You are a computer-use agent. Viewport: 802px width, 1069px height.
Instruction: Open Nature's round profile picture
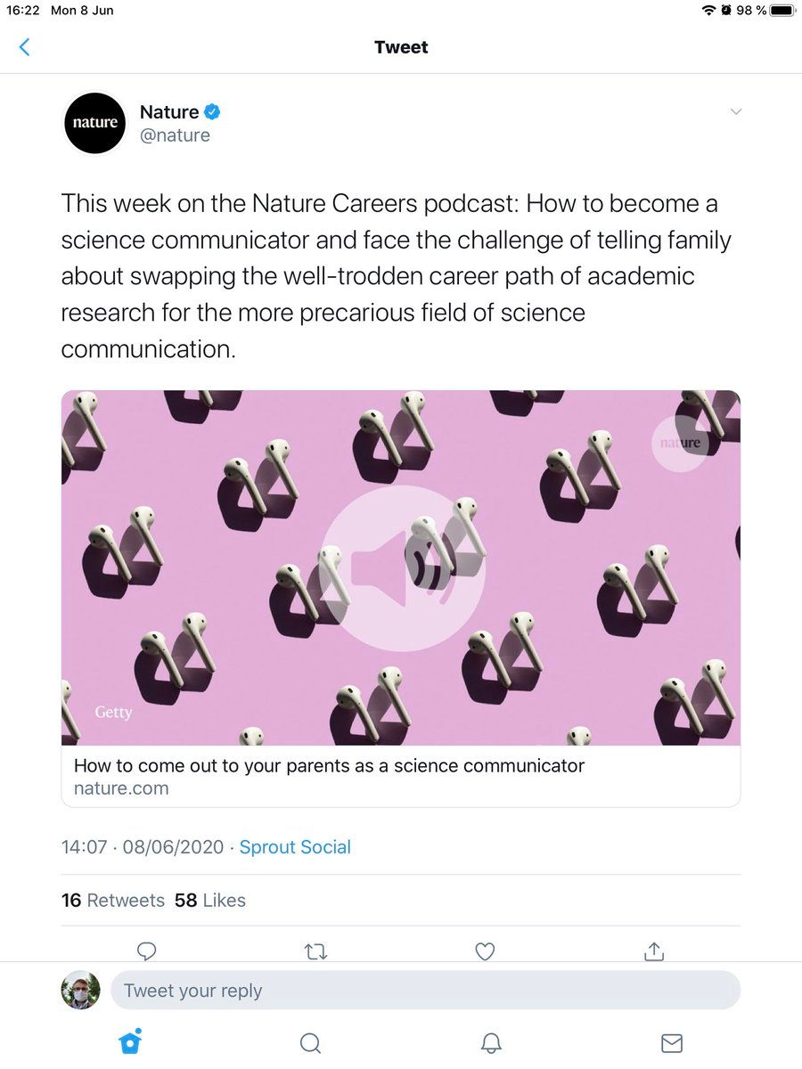click(94, 123)
